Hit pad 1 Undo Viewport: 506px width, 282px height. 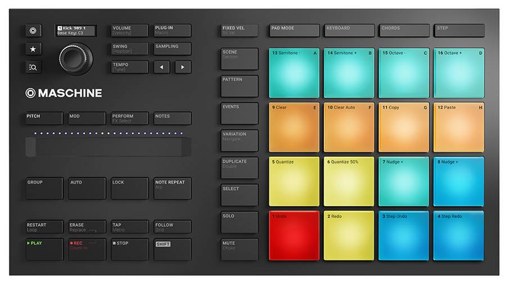point(294,235)
